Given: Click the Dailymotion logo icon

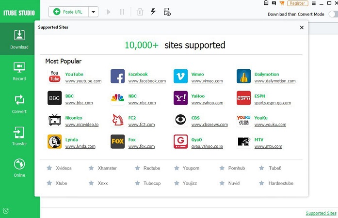Looking at the screenshot, I should coord(243,76).
